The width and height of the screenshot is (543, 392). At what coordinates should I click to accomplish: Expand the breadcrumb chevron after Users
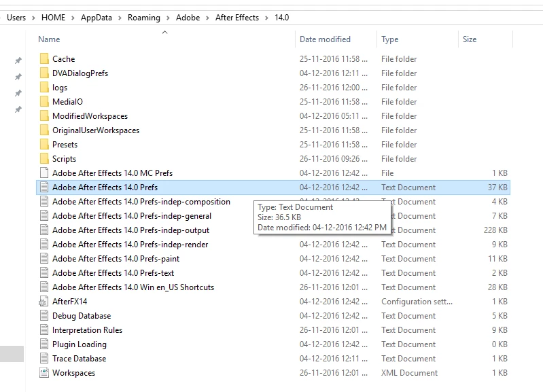click(x=33, y=18)
